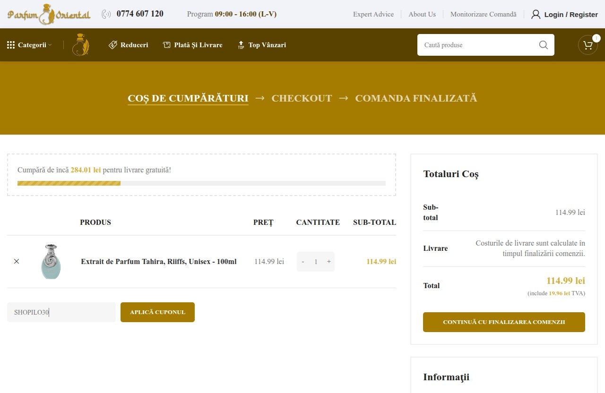
Task: Remove Tahira perfume from cart
Action: click(17, 261)
